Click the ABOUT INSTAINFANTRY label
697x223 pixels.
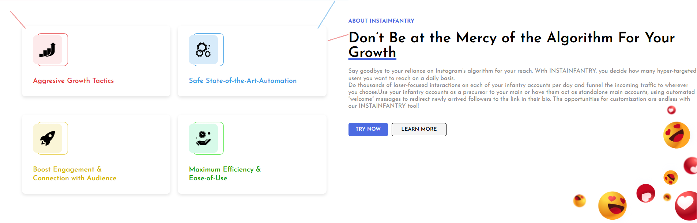click(x=381, y=21)
